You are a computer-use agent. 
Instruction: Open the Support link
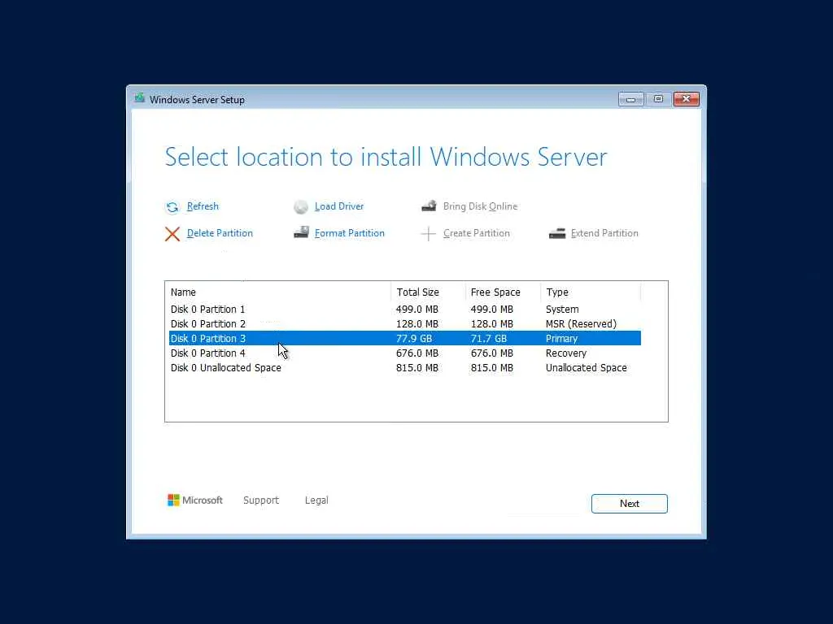[261, 500]
